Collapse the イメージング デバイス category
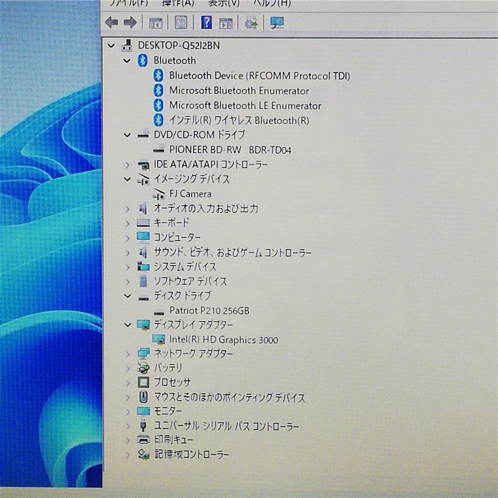 point(127,179)
